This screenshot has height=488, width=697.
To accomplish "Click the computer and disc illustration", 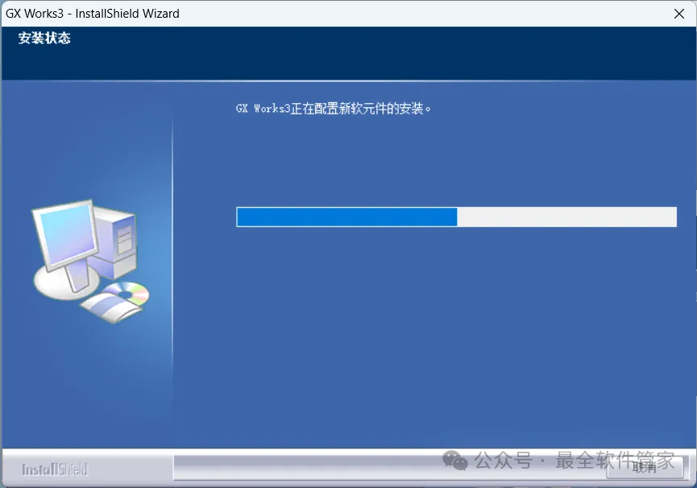I will (x=91, y=261).
